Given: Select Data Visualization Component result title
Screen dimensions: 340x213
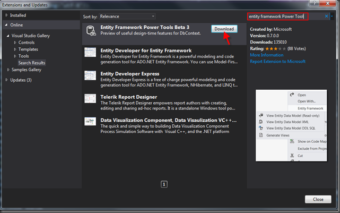Looking at the screenshot, I should (x=169, y=120).
